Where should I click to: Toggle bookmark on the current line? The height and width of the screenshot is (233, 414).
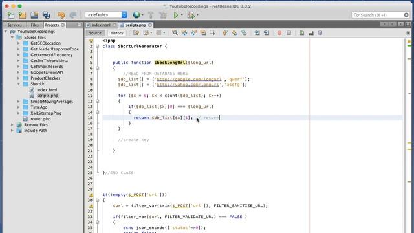(244, 33)
